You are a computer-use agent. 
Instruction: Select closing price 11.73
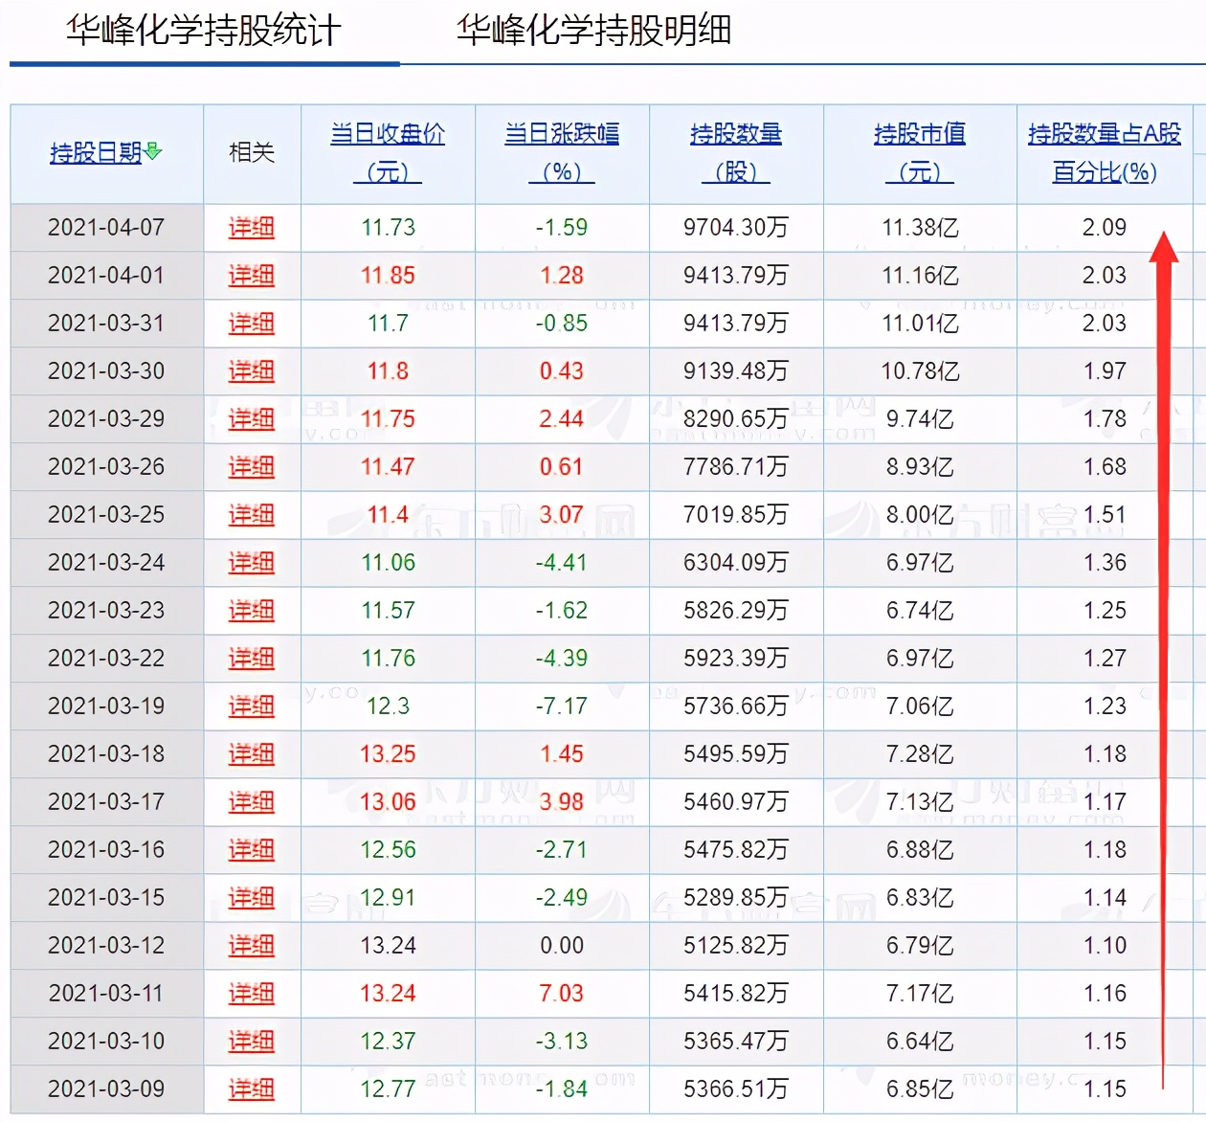[388, 228]
